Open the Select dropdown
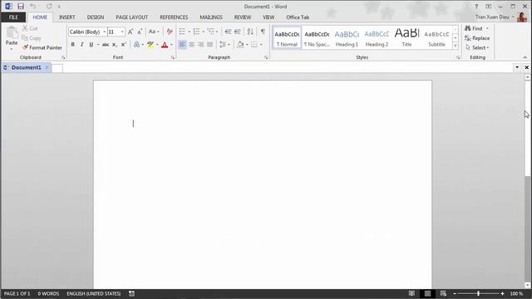532x299 pixels. 477,48
